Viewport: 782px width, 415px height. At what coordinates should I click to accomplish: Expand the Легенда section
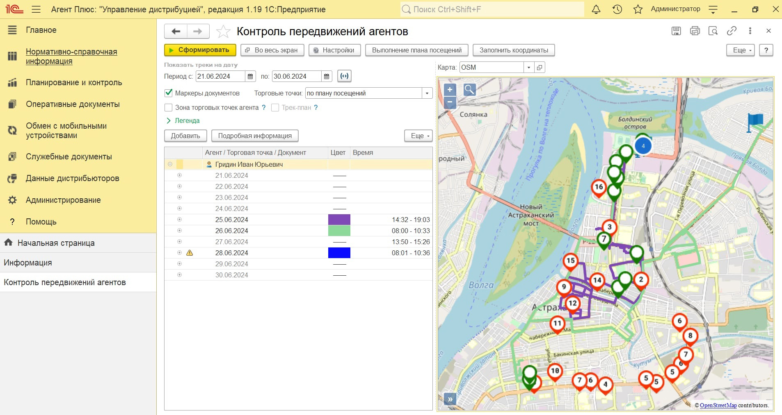pyautogui.click(x=183, y=121)
